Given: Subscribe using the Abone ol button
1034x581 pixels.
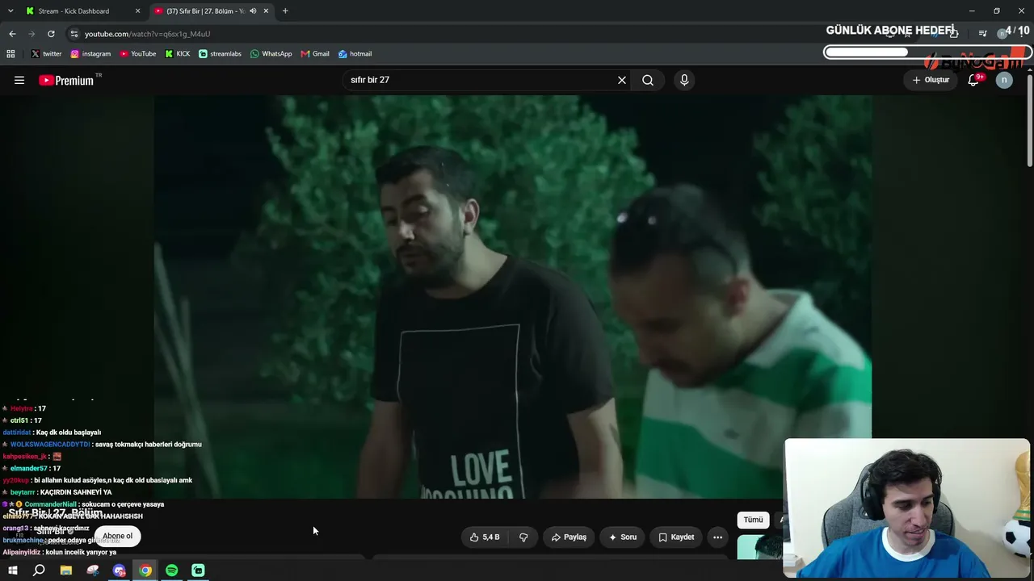Looking at the screenshot, I should click(x=117, y=536).
